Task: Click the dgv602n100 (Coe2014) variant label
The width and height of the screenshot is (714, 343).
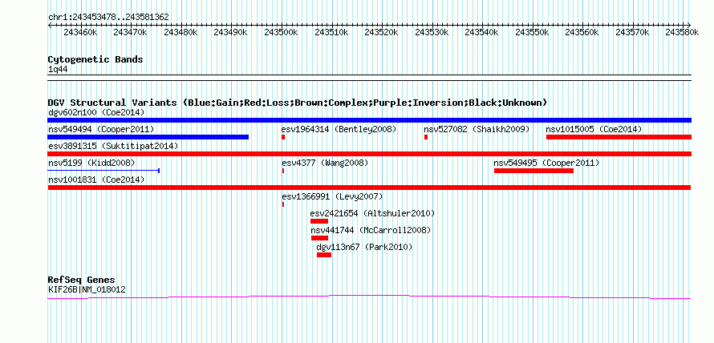Action: [x=96, y=112]
